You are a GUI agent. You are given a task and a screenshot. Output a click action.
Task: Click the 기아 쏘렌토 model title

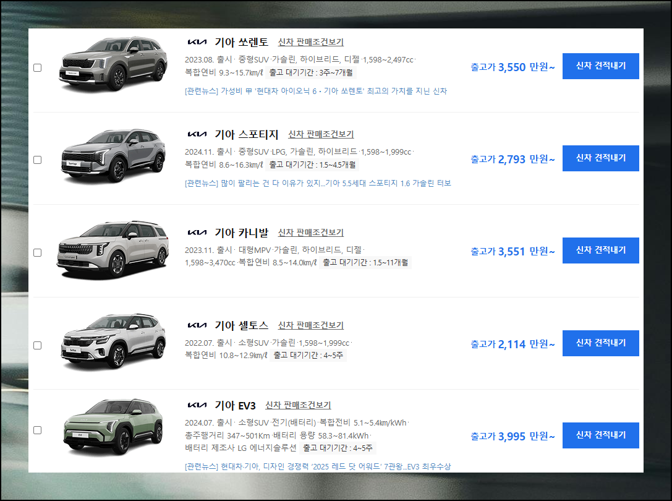(x=241, y=42)
